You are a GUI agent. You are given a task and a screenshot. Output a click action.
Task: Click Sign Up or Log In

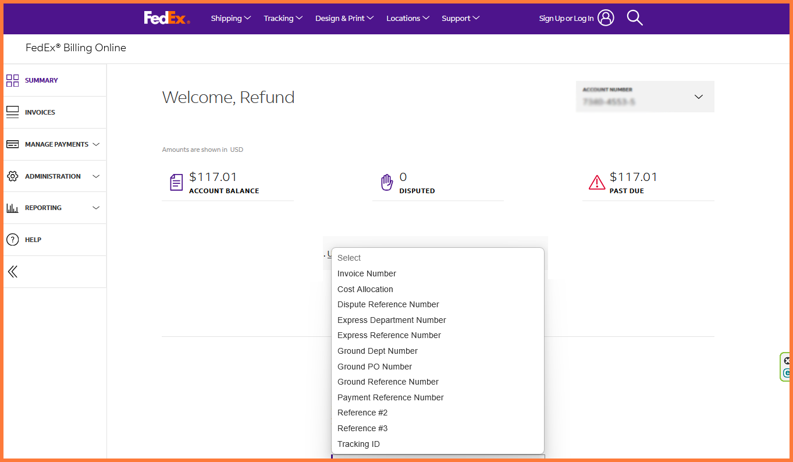pos(566,19)
